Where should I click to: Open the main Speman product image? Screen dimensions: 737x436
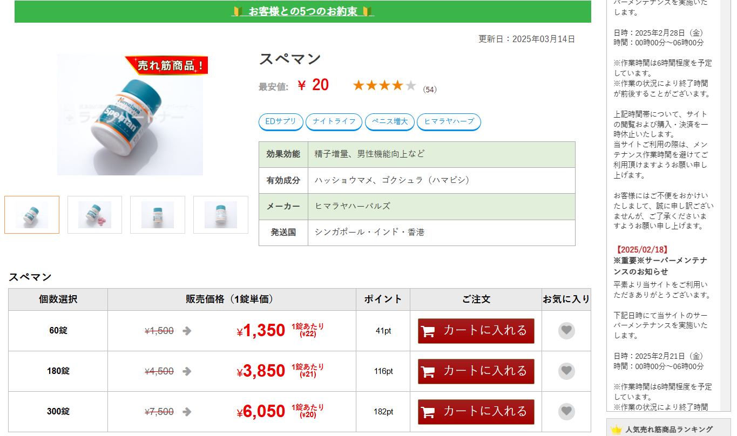tap(130, 114)
